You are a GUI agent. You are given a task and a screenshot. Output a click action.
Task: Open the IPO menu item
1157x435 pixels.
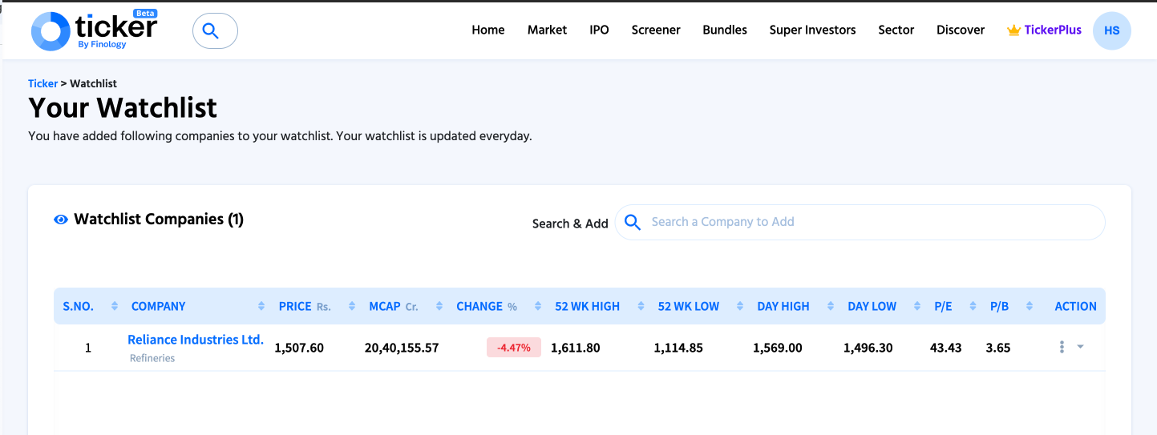coord(599,30)
